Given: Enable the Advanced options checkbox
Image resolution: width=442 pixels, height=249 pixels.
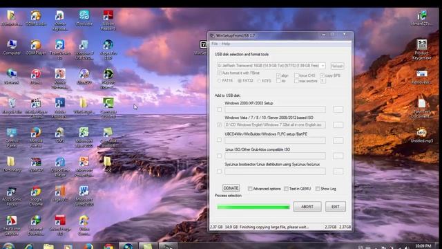Looking at the screenshot, I should pos(250,189).
